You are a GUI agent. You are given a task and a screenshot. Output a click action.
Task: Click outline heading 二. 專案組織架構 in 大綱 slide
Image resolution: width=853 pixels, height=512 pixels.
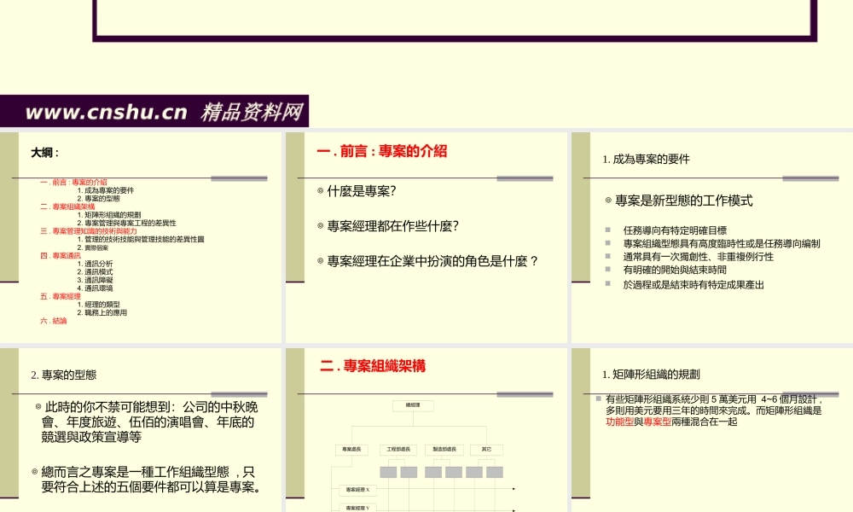point(67,207)
